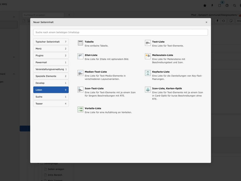
Task: Pick the Medien-Text-Liste element icon
Action: (80, 73)
